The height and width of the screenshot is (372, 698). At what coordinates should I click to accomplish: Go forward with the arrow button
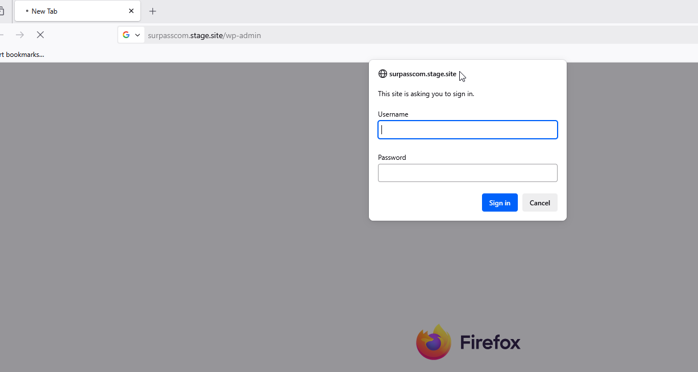[x=20, y=35]
